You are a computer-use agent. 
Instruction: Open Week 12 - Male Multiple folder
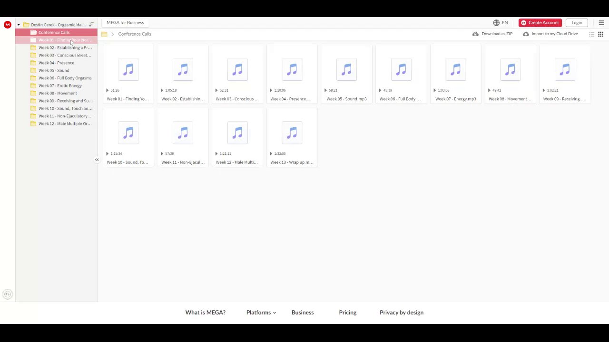pyautogui.click(x=56, y=123)
